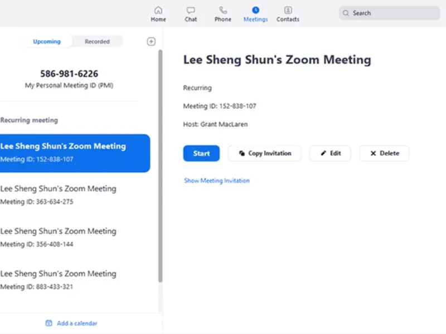Open the Contacts icon
Viewport: 446px width, 334px height.
point(288,10)
